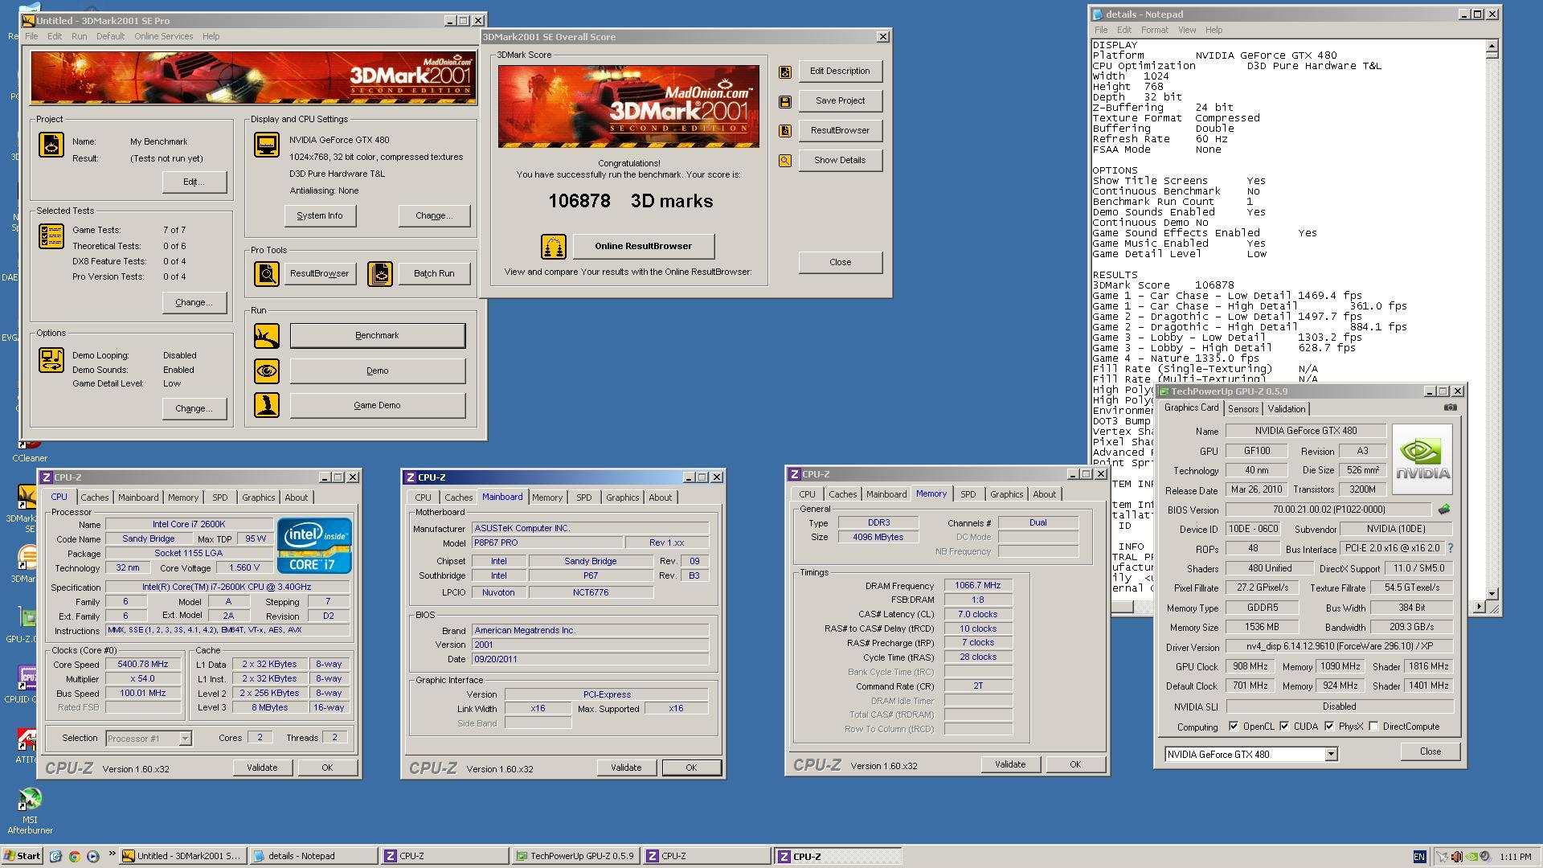Open the Format menu in Notepad
Viewport: 1543px width, 868px height.
[x=1154, y=30]
